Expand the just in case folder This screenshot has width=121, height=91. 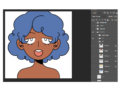point(98,35)
